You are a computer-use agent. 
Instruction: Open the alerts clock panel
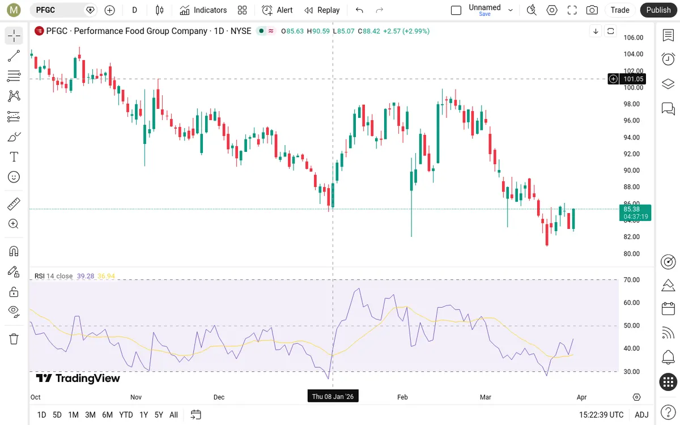point(668,59)
